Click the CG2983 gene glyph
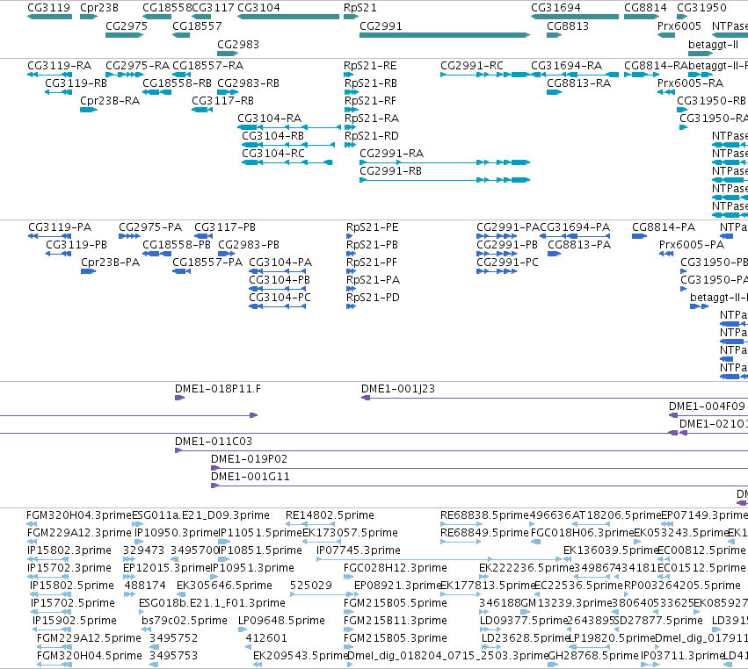 pyautogui.click(x=228, y=54)
